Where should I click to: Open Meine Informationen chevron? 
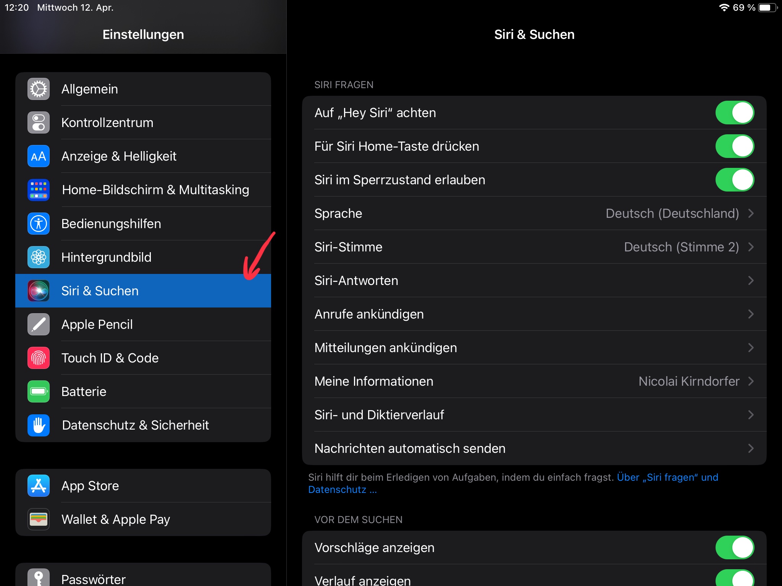point(750,381)
